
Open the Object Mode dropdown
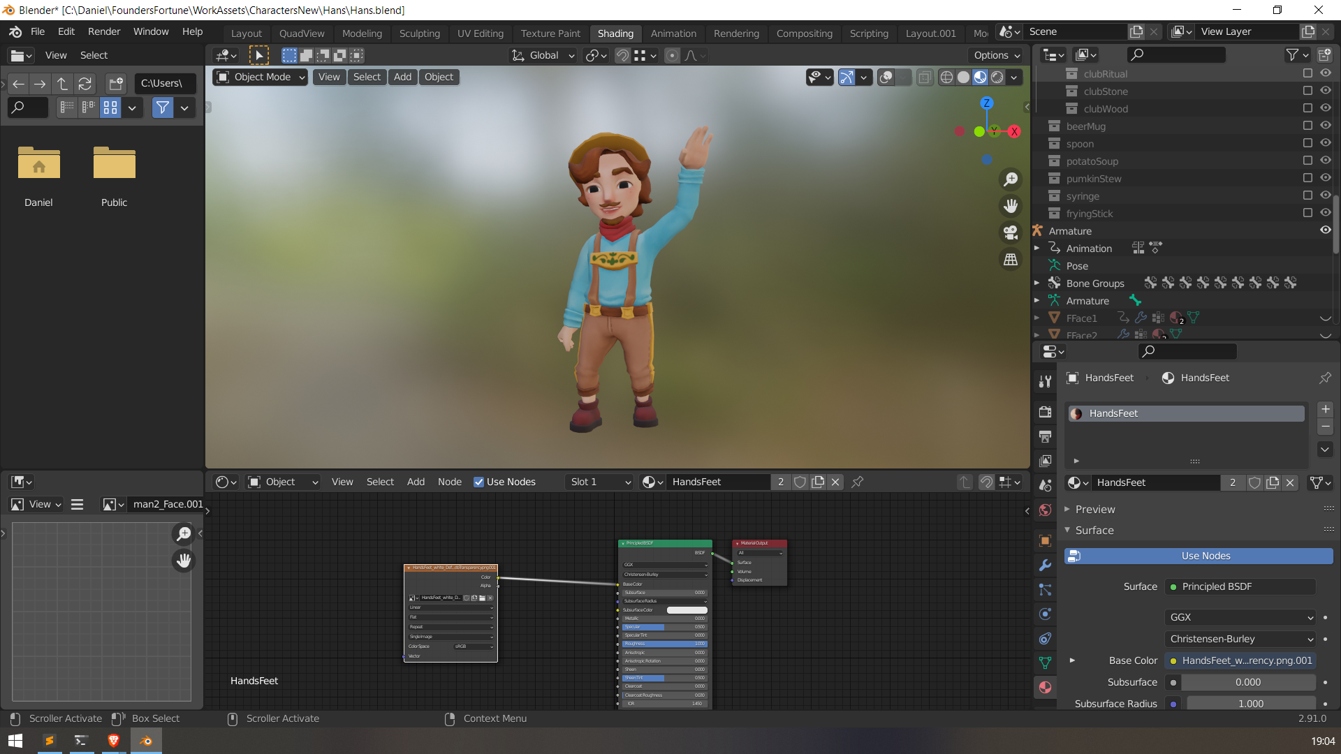pyautogui.click(x=261, y=77)
